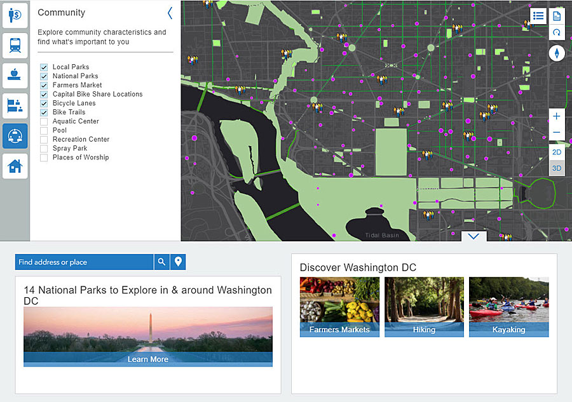
Task: Uncheck the Farmers Market layer
Action: tap(44, 85)
